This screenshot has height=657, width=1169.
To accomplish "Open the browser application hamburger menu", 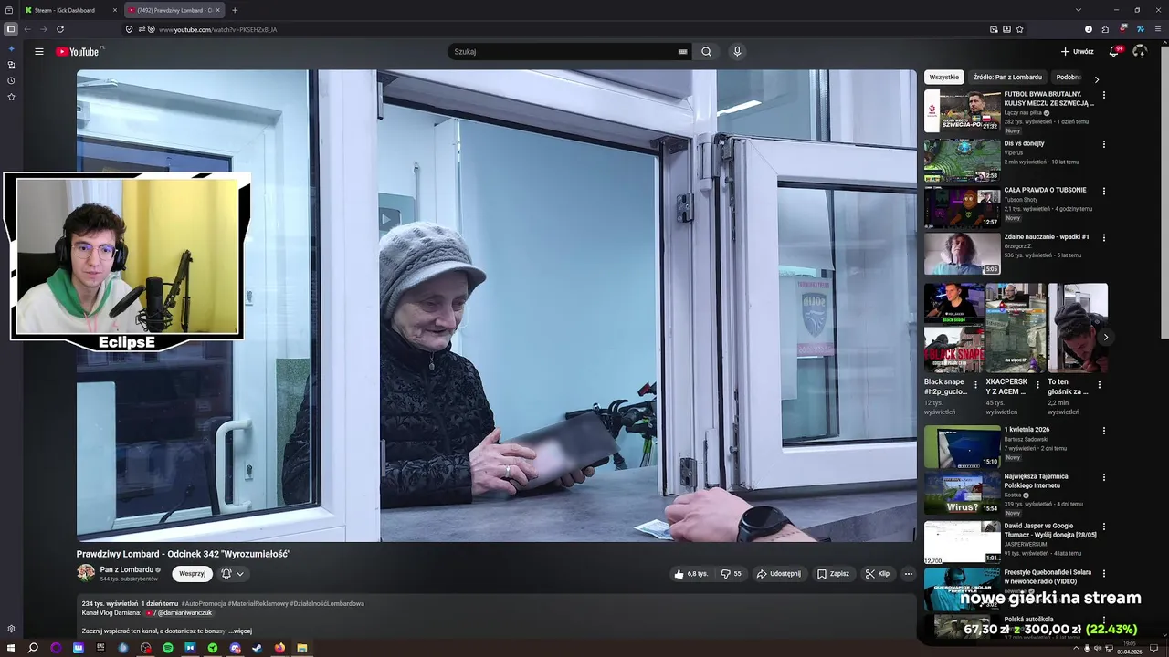I will click(1158, 29).
